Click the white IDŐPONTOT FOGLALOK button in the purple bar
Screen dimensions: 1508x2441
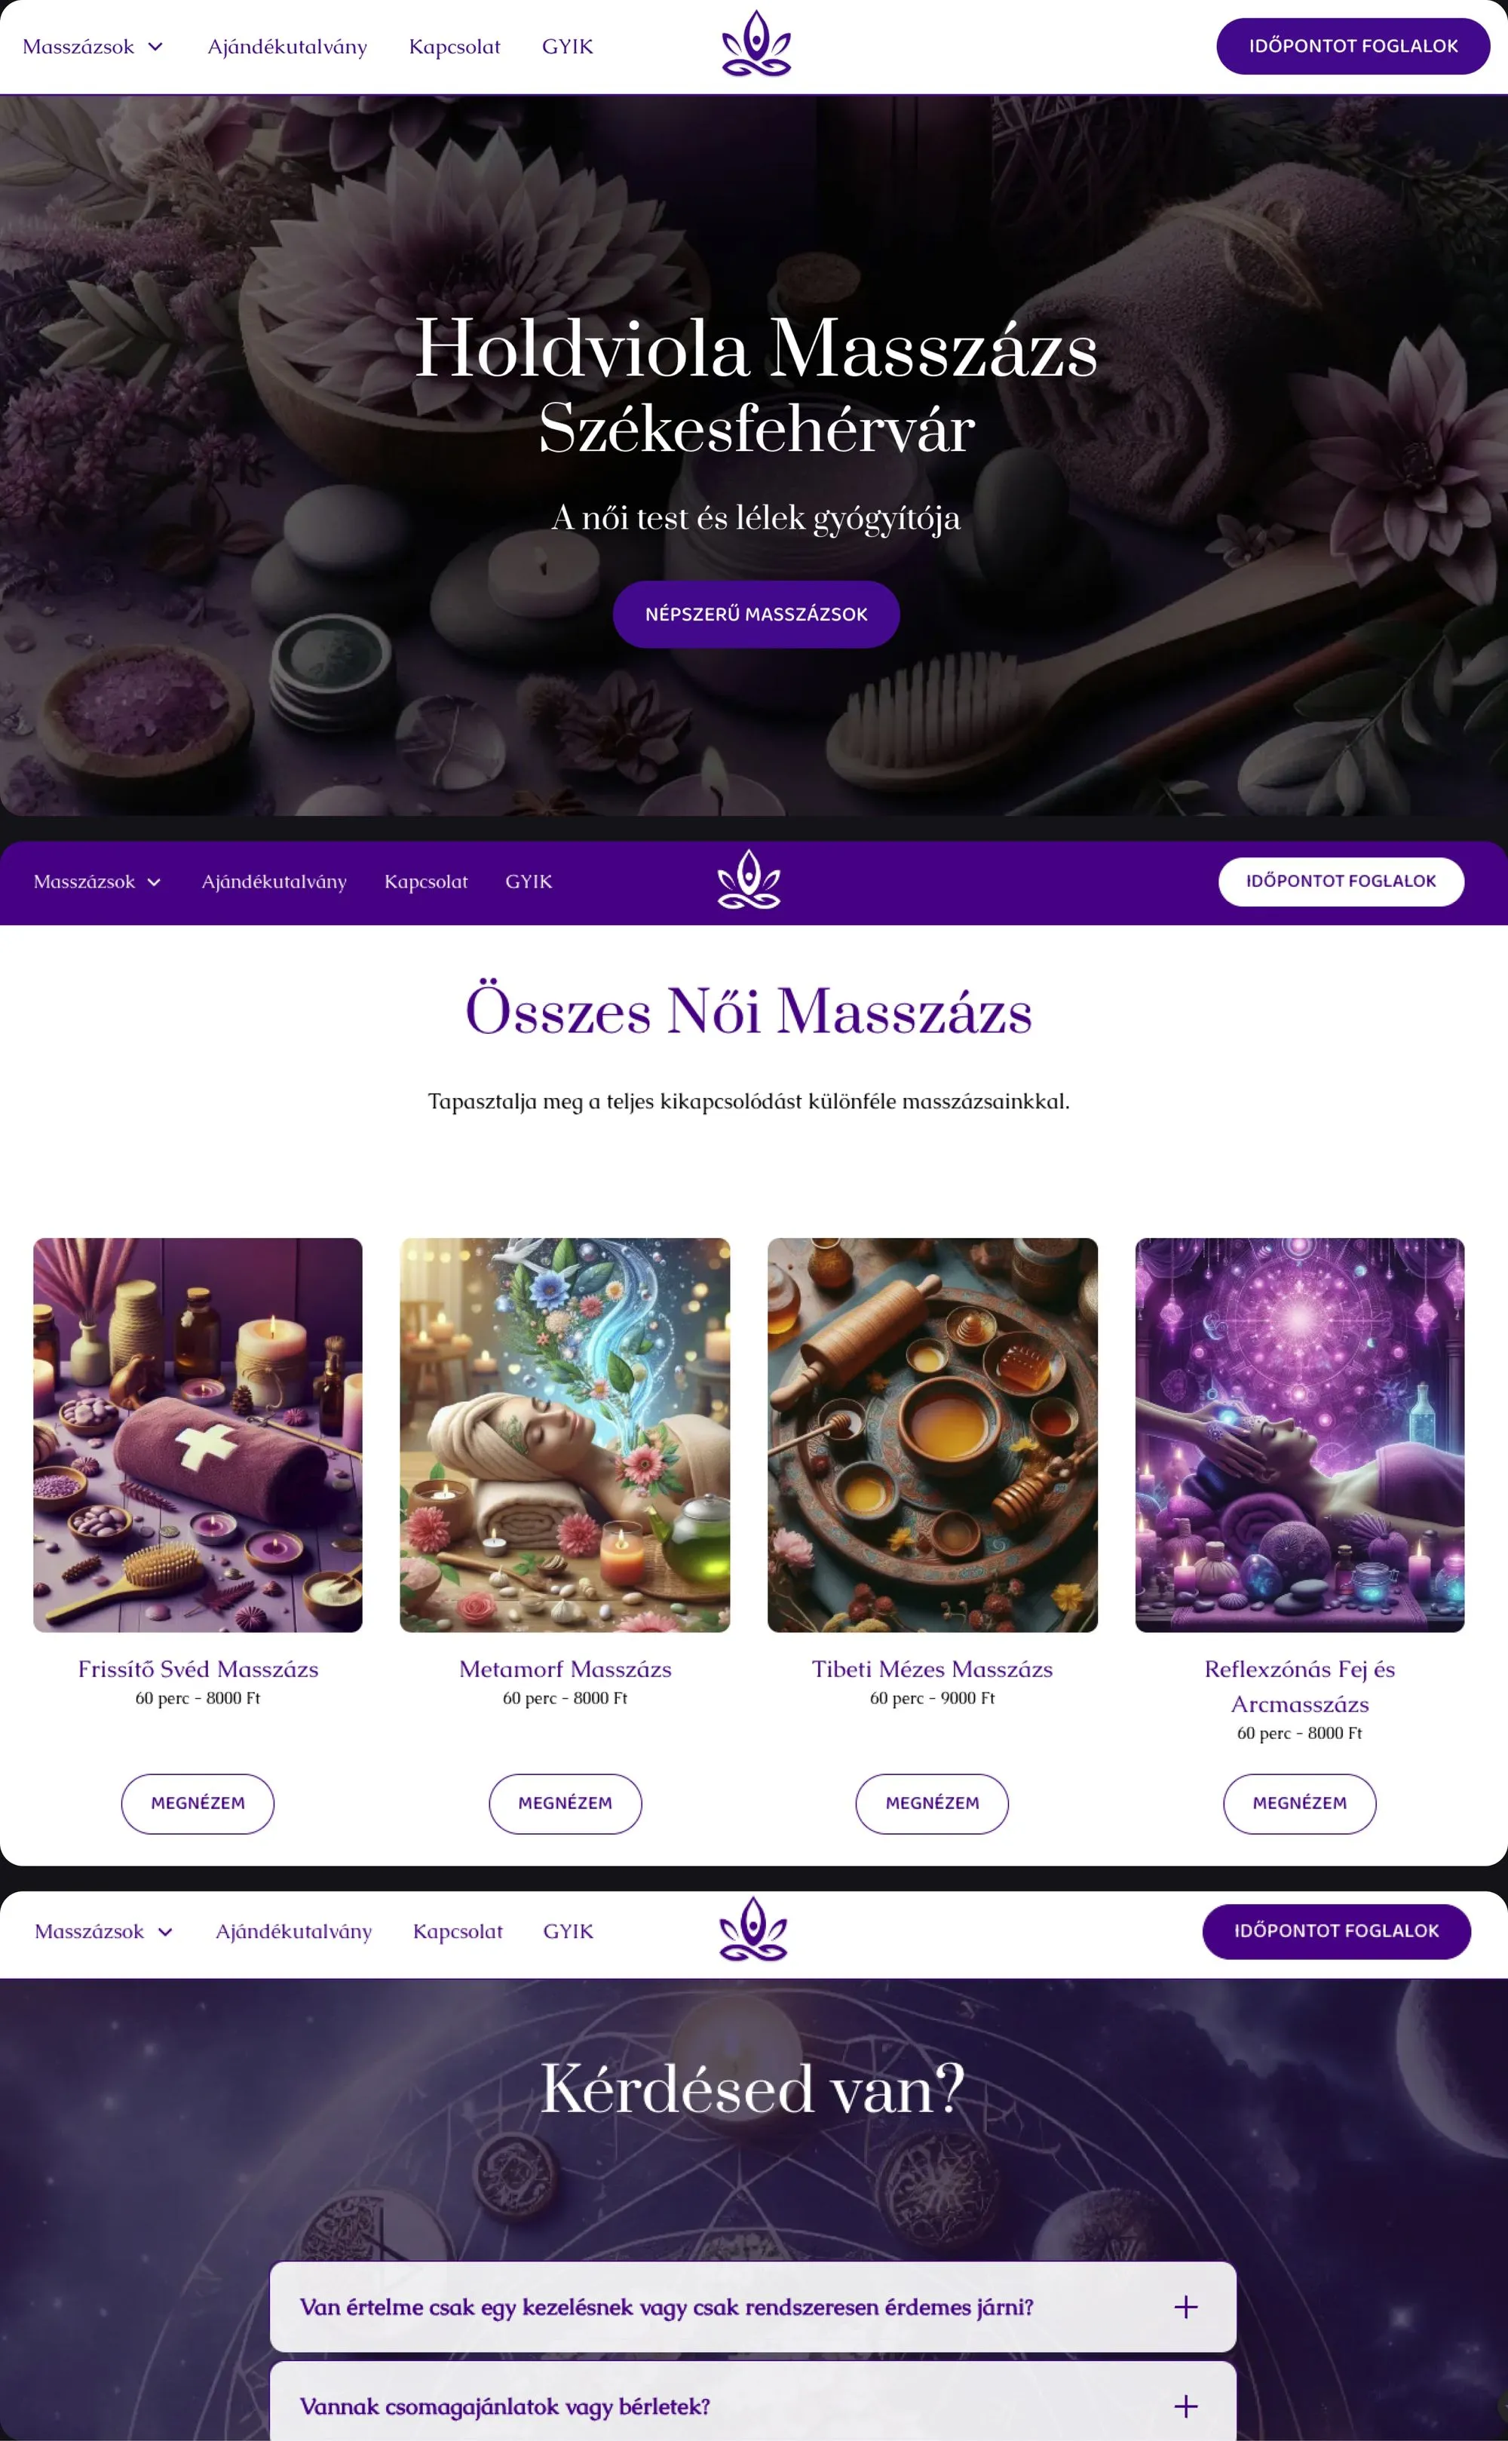point(1341,882)
